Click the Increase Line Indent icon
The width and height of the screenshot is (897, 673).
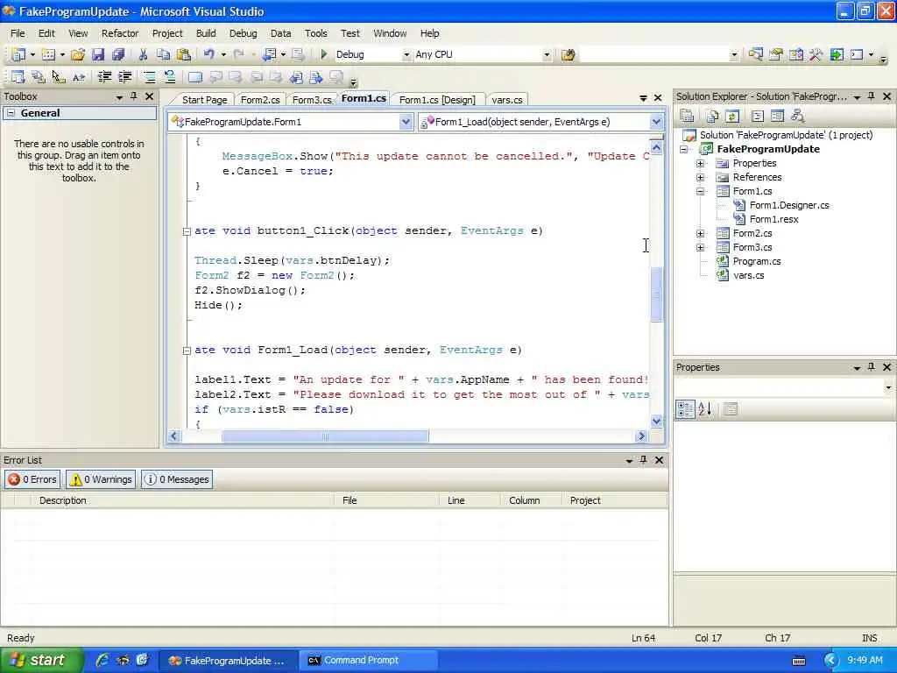pos(124,77)
